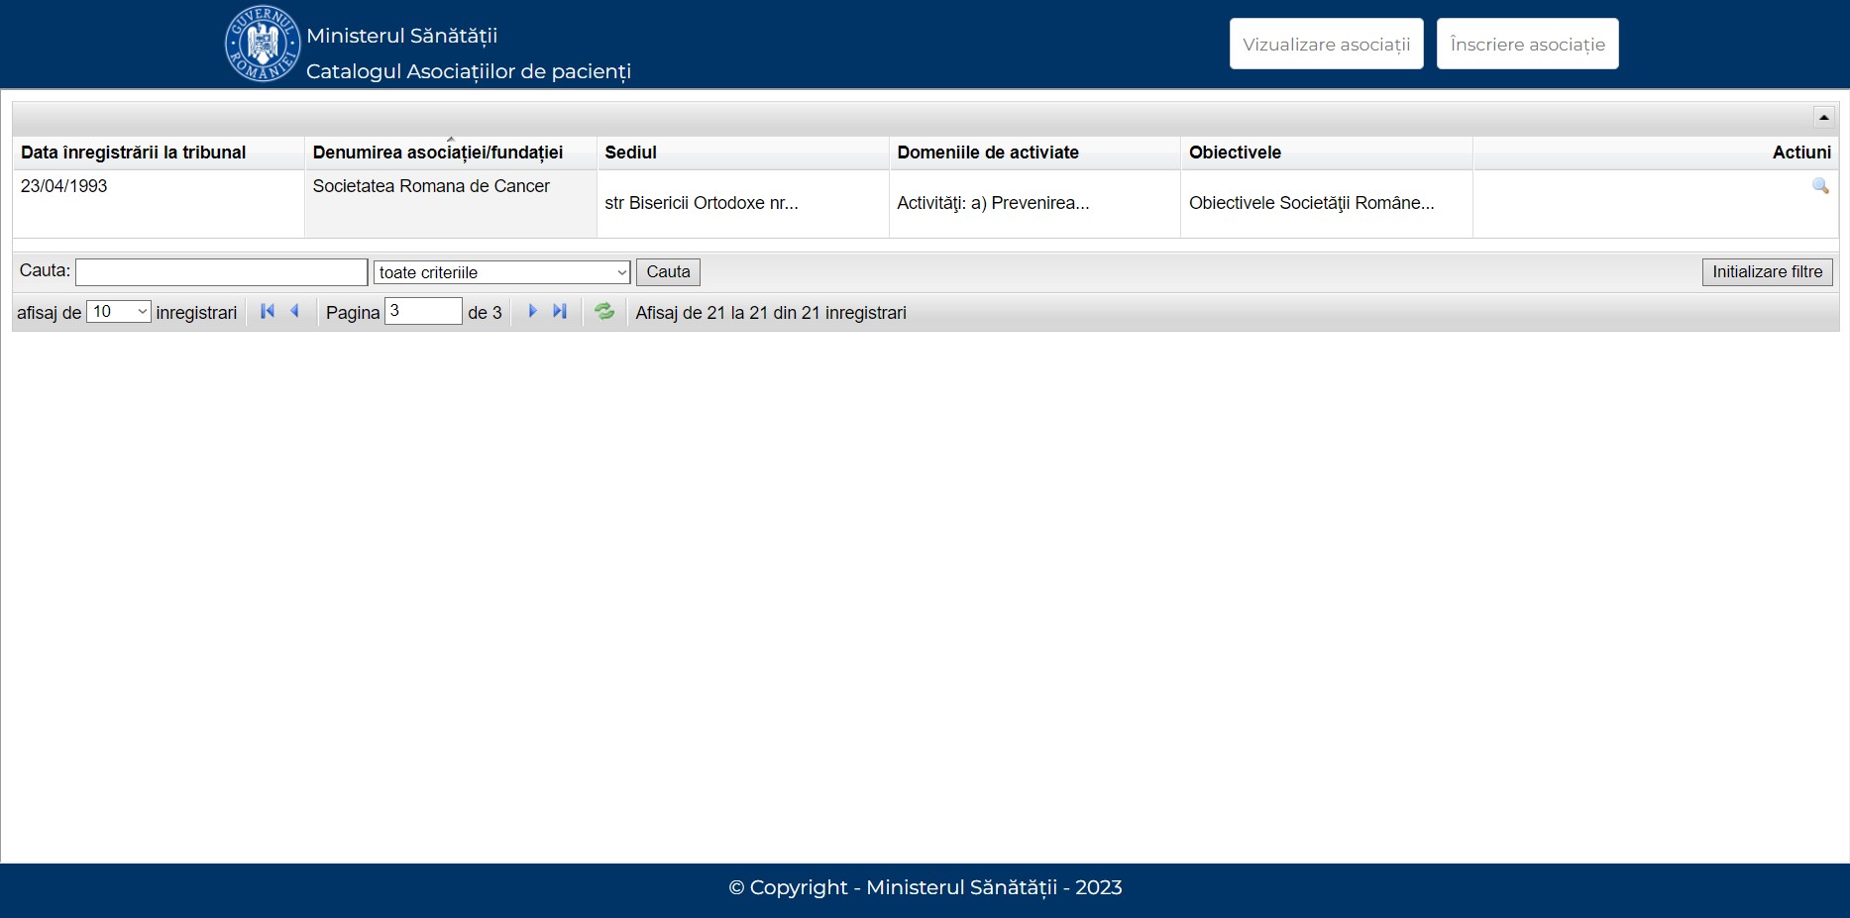Screen dimensions: 1850x918
Task: Click the 'str Bisericii Ortodoxe nr...' cell
Action: coord(742,203)
